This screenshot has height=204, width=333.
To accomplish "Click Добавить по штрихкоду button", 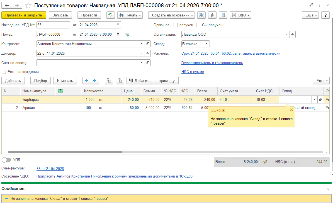I will (x=152, y=81).
